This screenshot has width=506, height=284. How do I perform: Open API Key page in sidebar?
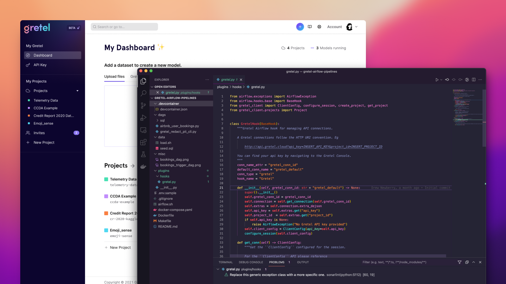coord(40,65)
